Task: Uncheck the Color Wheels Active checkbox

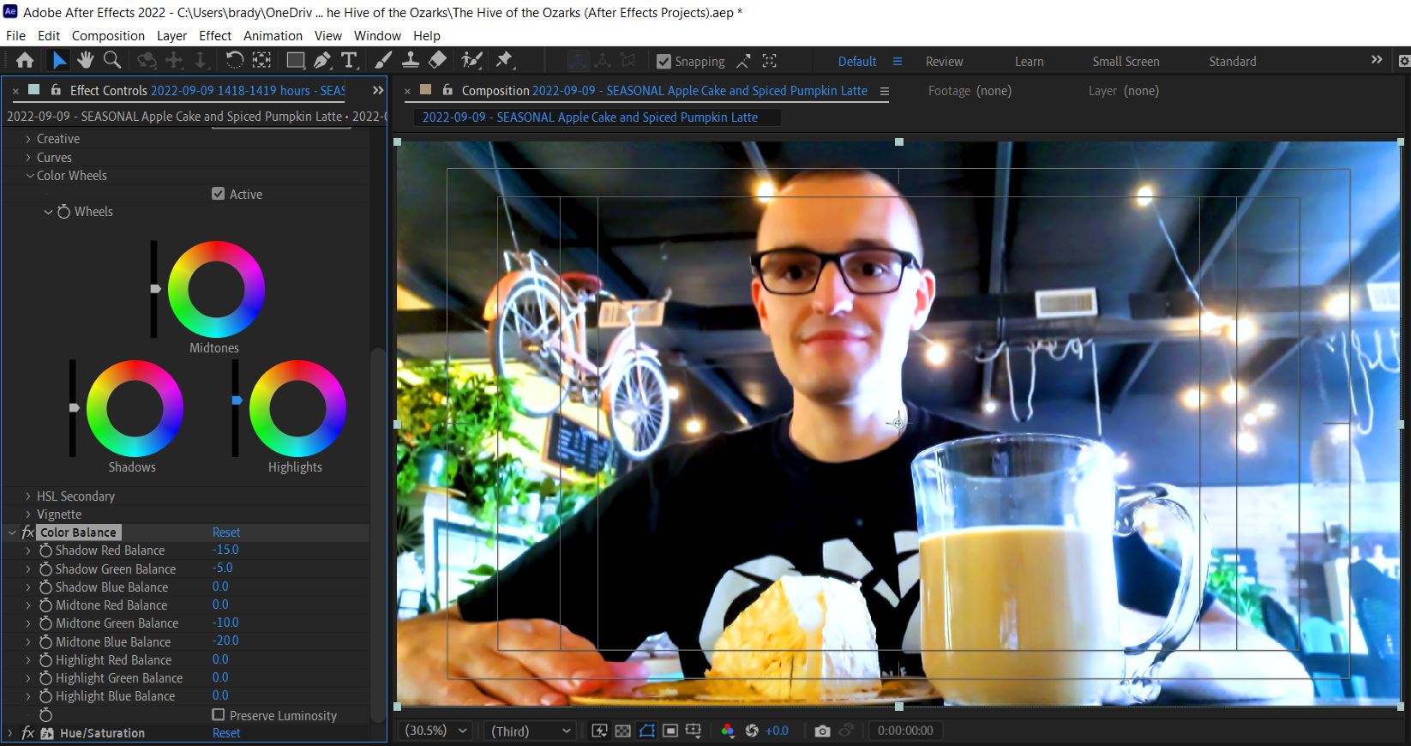Action: [x=218, y=194]
